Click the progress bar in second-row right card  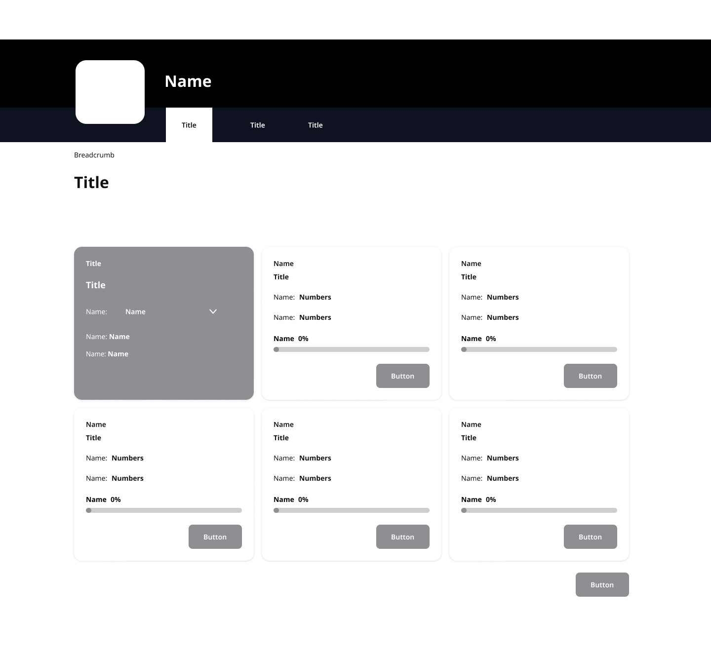click(x=539, y=510)
